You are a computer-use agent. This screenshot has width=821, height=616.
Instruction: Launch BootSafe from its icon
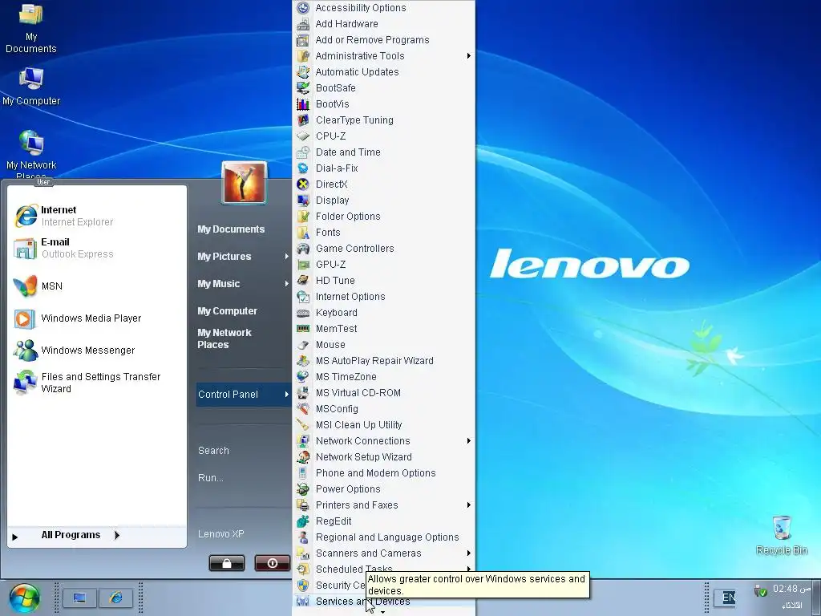[x=302, y=88]
